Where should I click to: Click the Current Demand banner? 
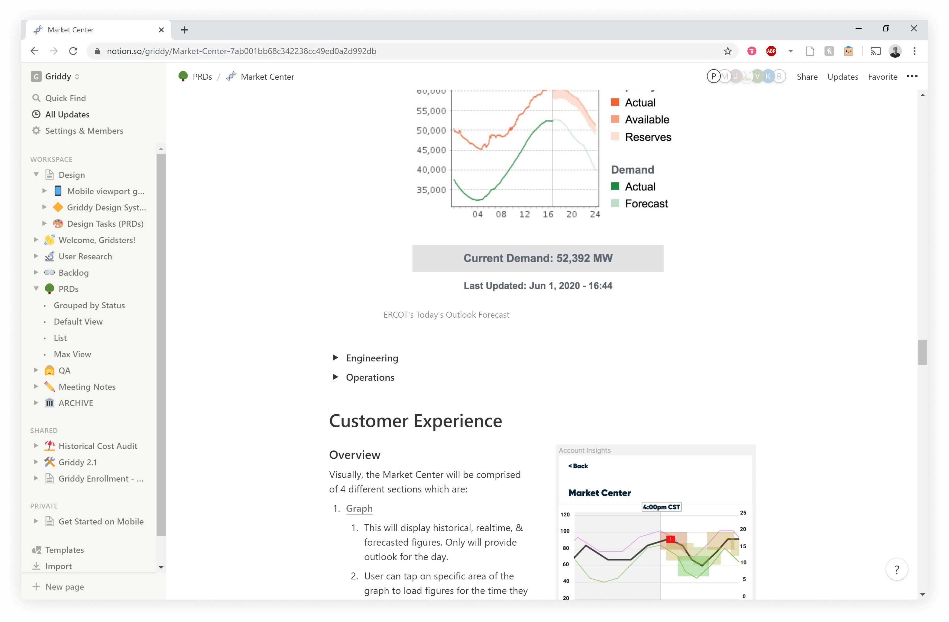click(x=538, y=258)
